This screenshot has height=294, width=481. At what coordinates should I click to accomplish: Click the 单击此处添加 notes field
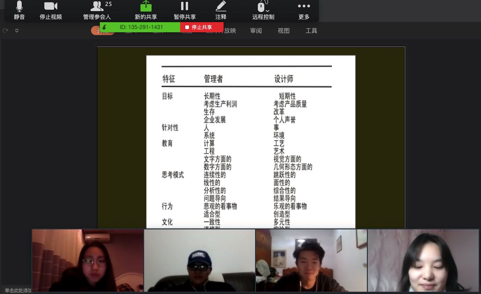(17, 290)
